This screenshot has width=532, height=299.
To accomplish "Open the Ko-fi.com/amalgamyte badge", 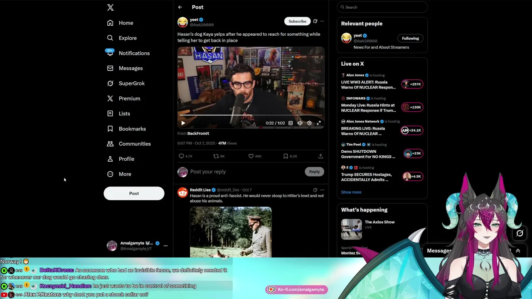I will (296, 289).
